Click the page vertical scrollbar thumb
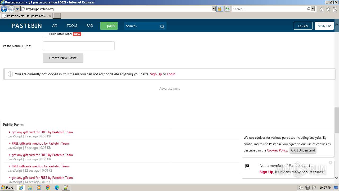Screen dimensions: 339x191 tap(337, 120)
